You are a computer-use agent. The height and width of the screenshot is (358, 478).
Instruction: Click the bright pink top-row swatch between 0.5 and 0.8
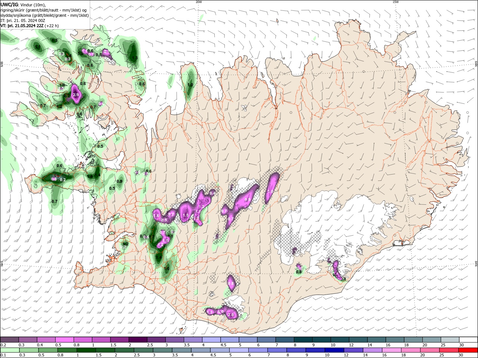[x=65, y=340]
